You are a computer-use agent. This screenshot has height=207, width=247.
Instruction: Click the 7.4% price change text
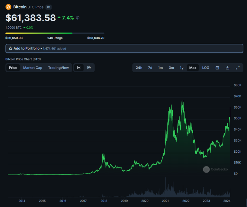pyautogui.click(x=68, y=18)
